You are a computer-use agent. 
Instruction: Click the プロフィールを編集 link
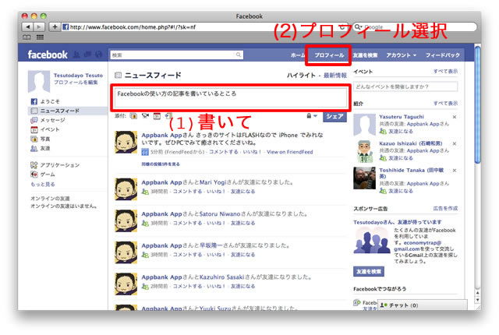tap(76, 83)
